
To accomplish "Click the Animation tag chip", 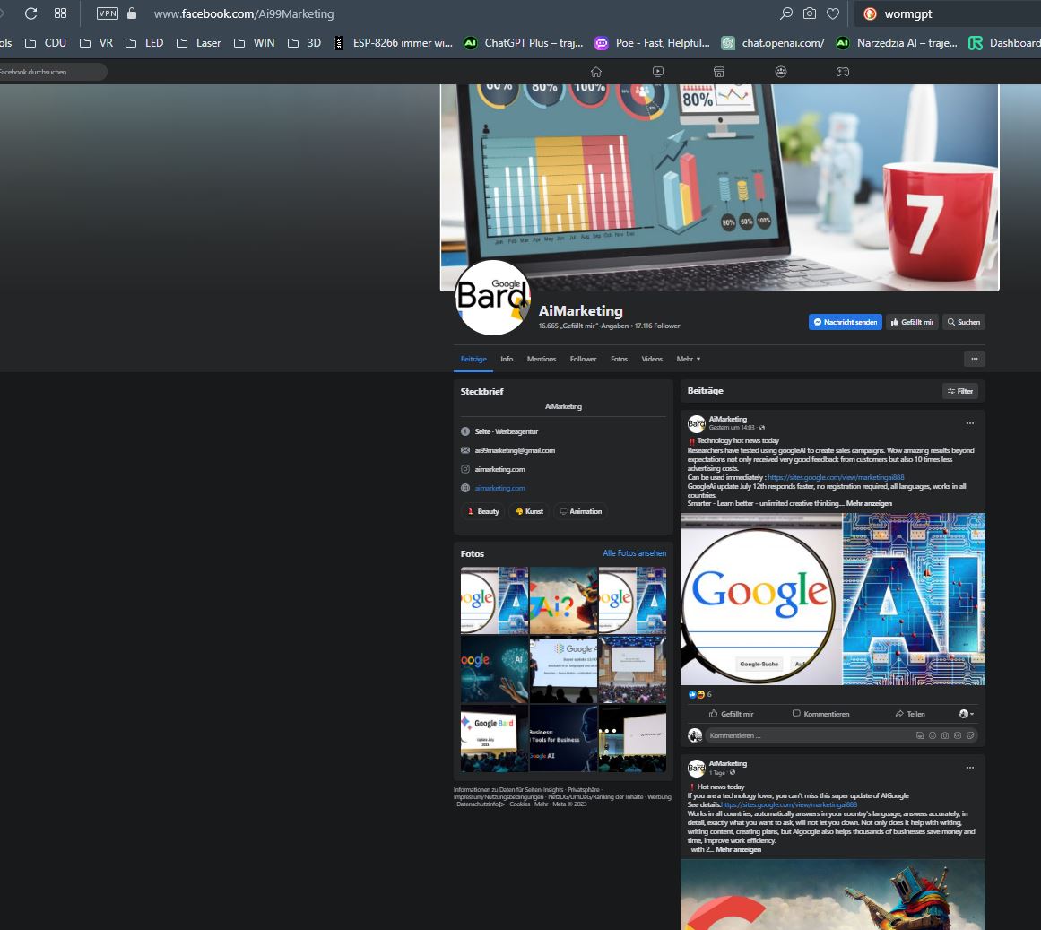I will pos(580,511).
